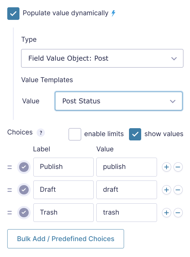Toggle the default selection for the Draft choice
190x257 pixels.
point(24,190)
